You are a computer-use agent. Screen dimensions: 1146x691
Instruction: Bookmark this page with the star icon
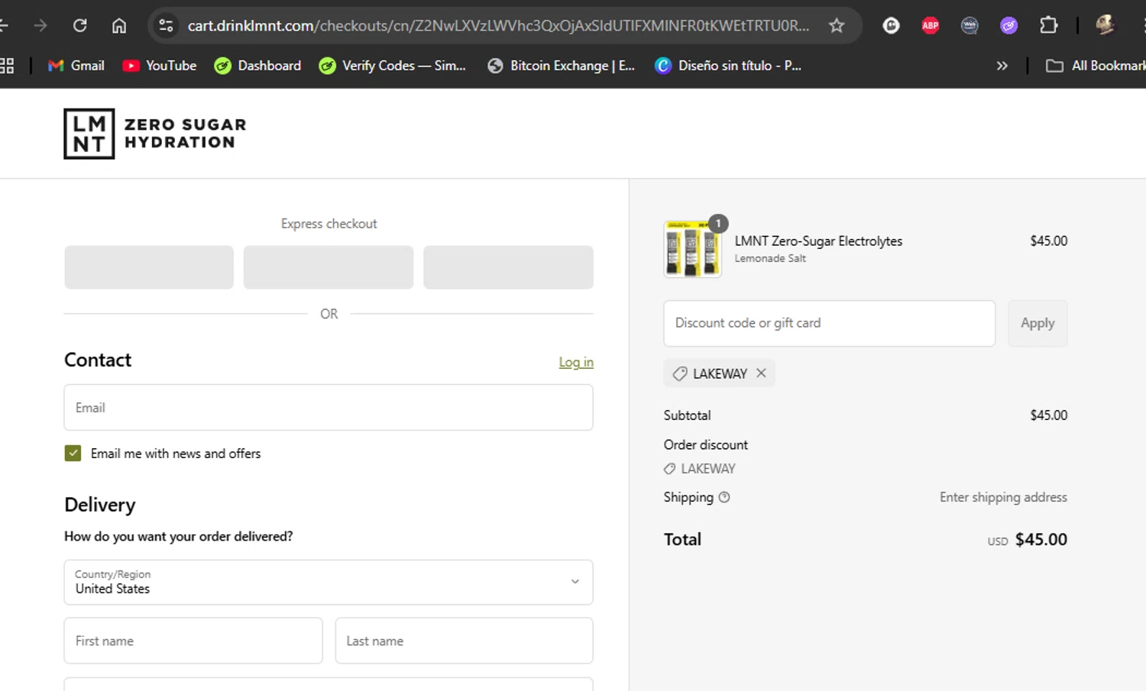click(x=837, y=25)
